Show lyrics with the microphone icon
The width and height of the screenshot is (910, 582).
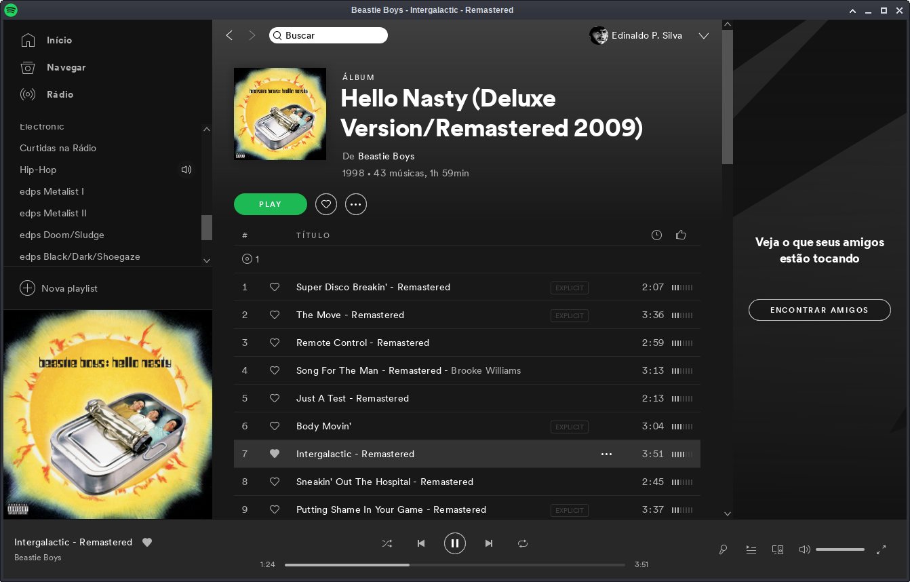click(x=724, y=549)
